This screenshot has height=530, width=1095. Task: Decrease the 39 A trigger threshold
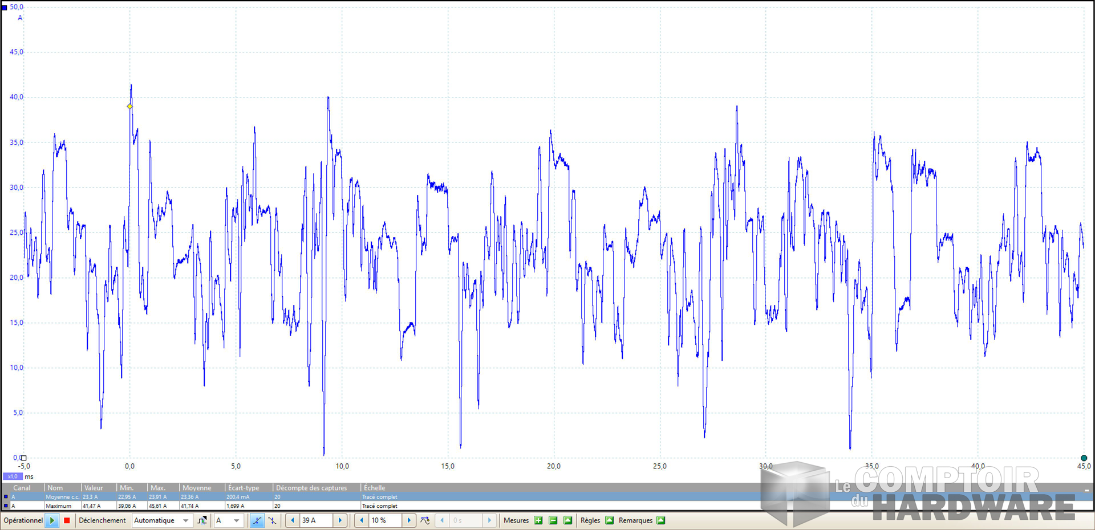point(293,520)
